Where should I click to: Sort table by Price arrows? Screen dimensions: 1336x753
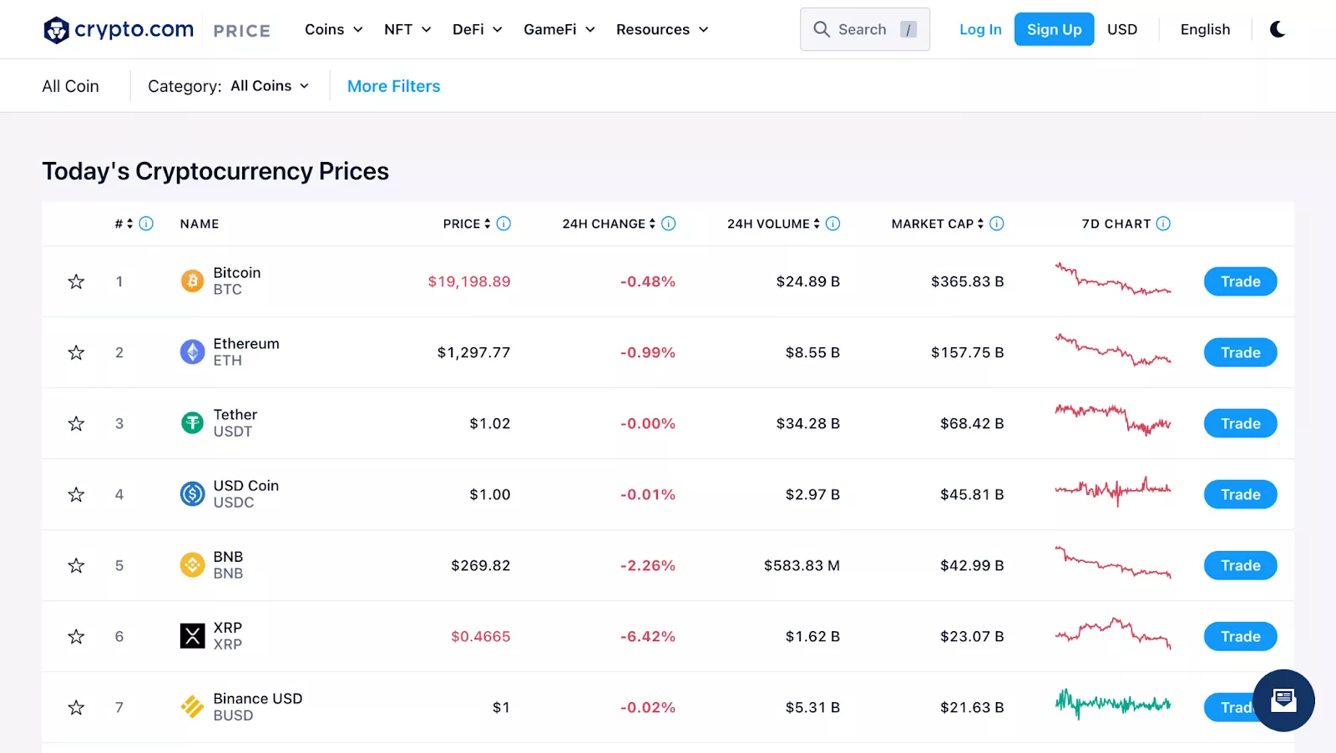tap(488, 224)
